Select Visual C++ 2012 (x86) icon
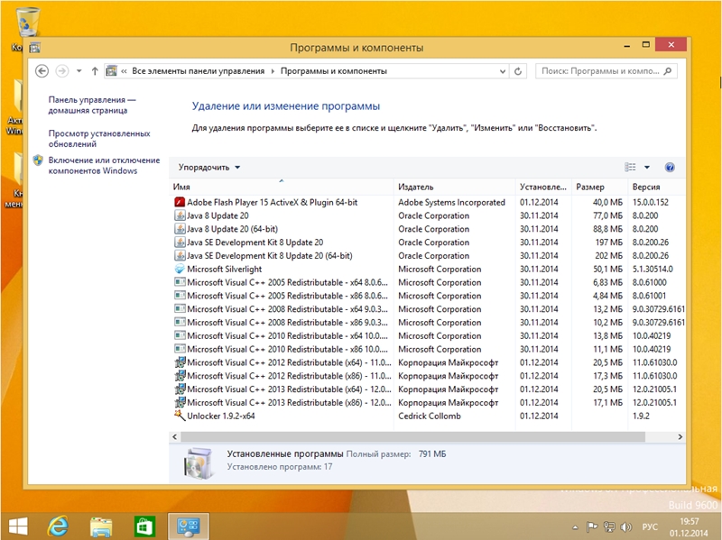The height and width of the screenshot is (540, 722). pyautogui.click(x=180, y=375)
